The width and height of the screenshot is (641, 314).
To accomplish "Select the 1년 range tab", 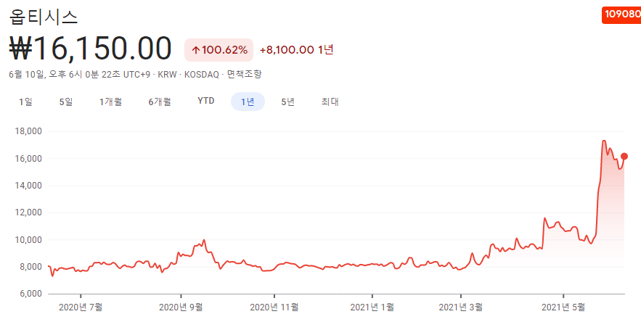I will (x=248, y=102).
